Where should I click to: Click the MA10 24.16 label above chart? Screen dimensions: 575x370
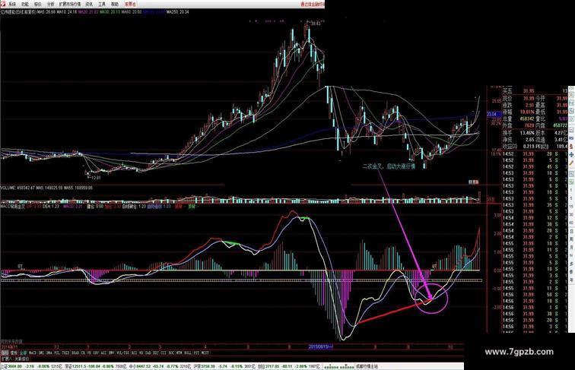(x=65, y=11)
